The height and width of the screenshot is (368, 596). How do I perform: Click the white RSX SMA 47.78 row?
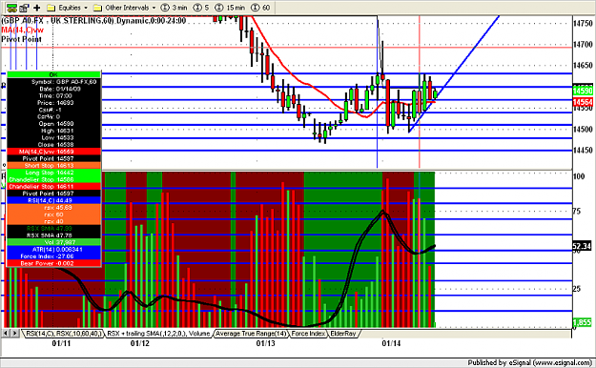pyautogui.click(x=53, y=235)
